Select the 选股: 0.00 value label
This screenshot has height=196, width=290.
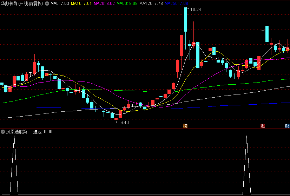[x=43, y=132]
